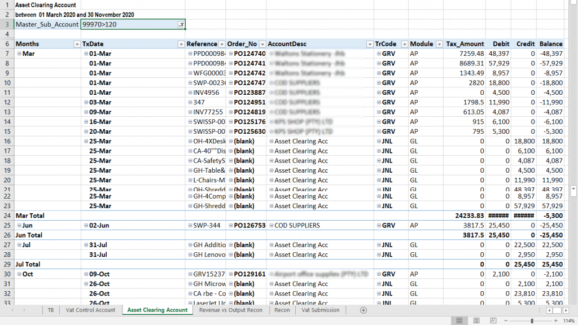Open the TrCode column filter
Viewport: 578px width, 325px height.
pos(404,44)
